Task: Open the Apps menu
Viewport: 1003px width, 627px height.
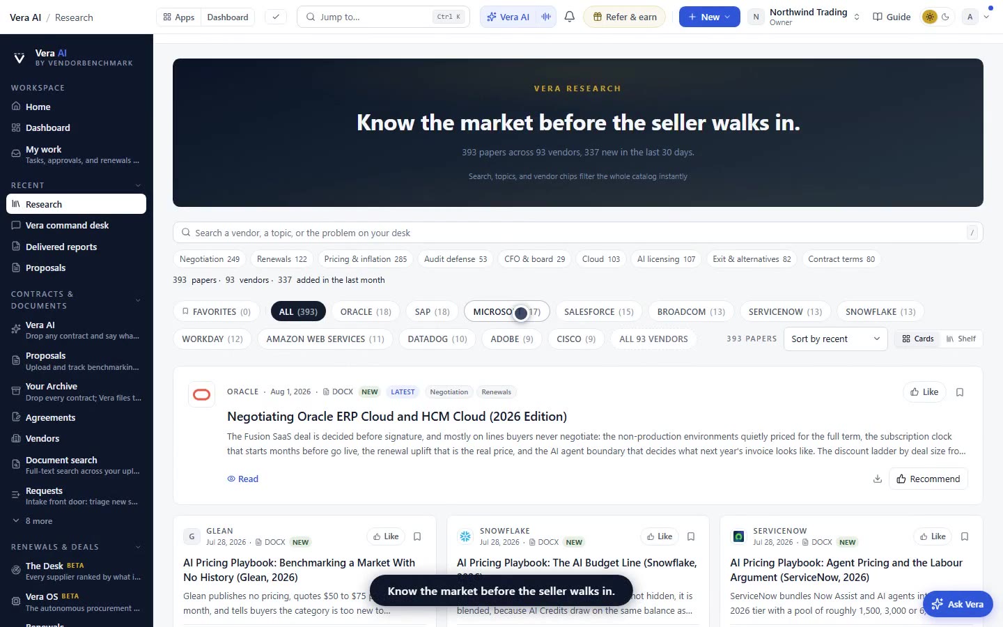Action: [x=179, y=17]
